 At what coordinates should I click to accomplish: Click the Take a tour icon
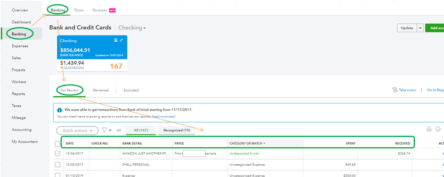pyautogui.click(x=395, y=90)
